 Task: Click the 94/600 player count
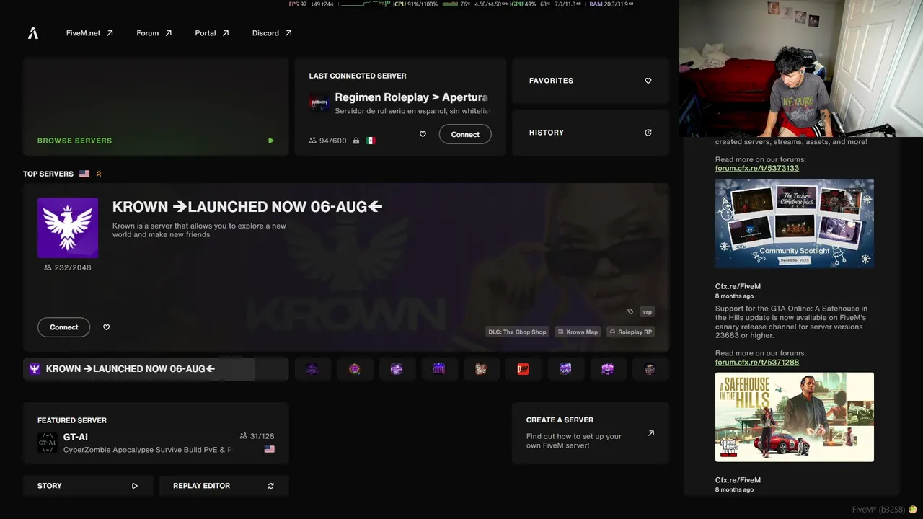point(327,141)
